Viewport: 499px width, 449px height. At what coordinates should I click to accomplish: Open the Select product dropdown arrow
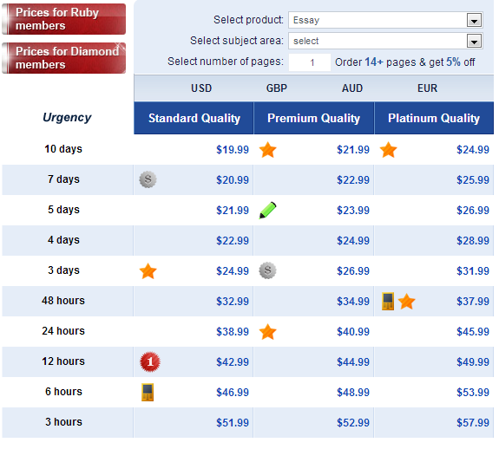pos(474,20)
